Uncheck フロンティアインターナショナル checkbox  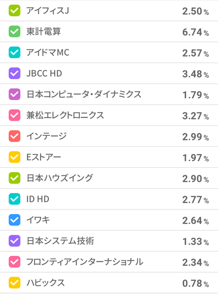[15, 262]
